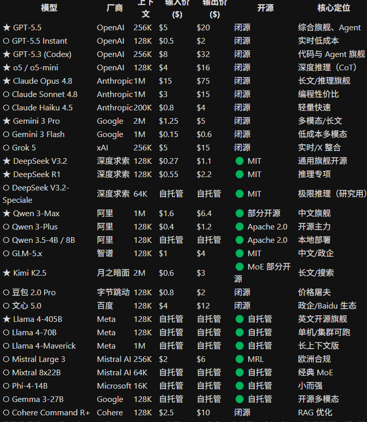The image size is (367, 422).
Task: Click the $1.25 input price cell
Action: [x=169, y=121]
